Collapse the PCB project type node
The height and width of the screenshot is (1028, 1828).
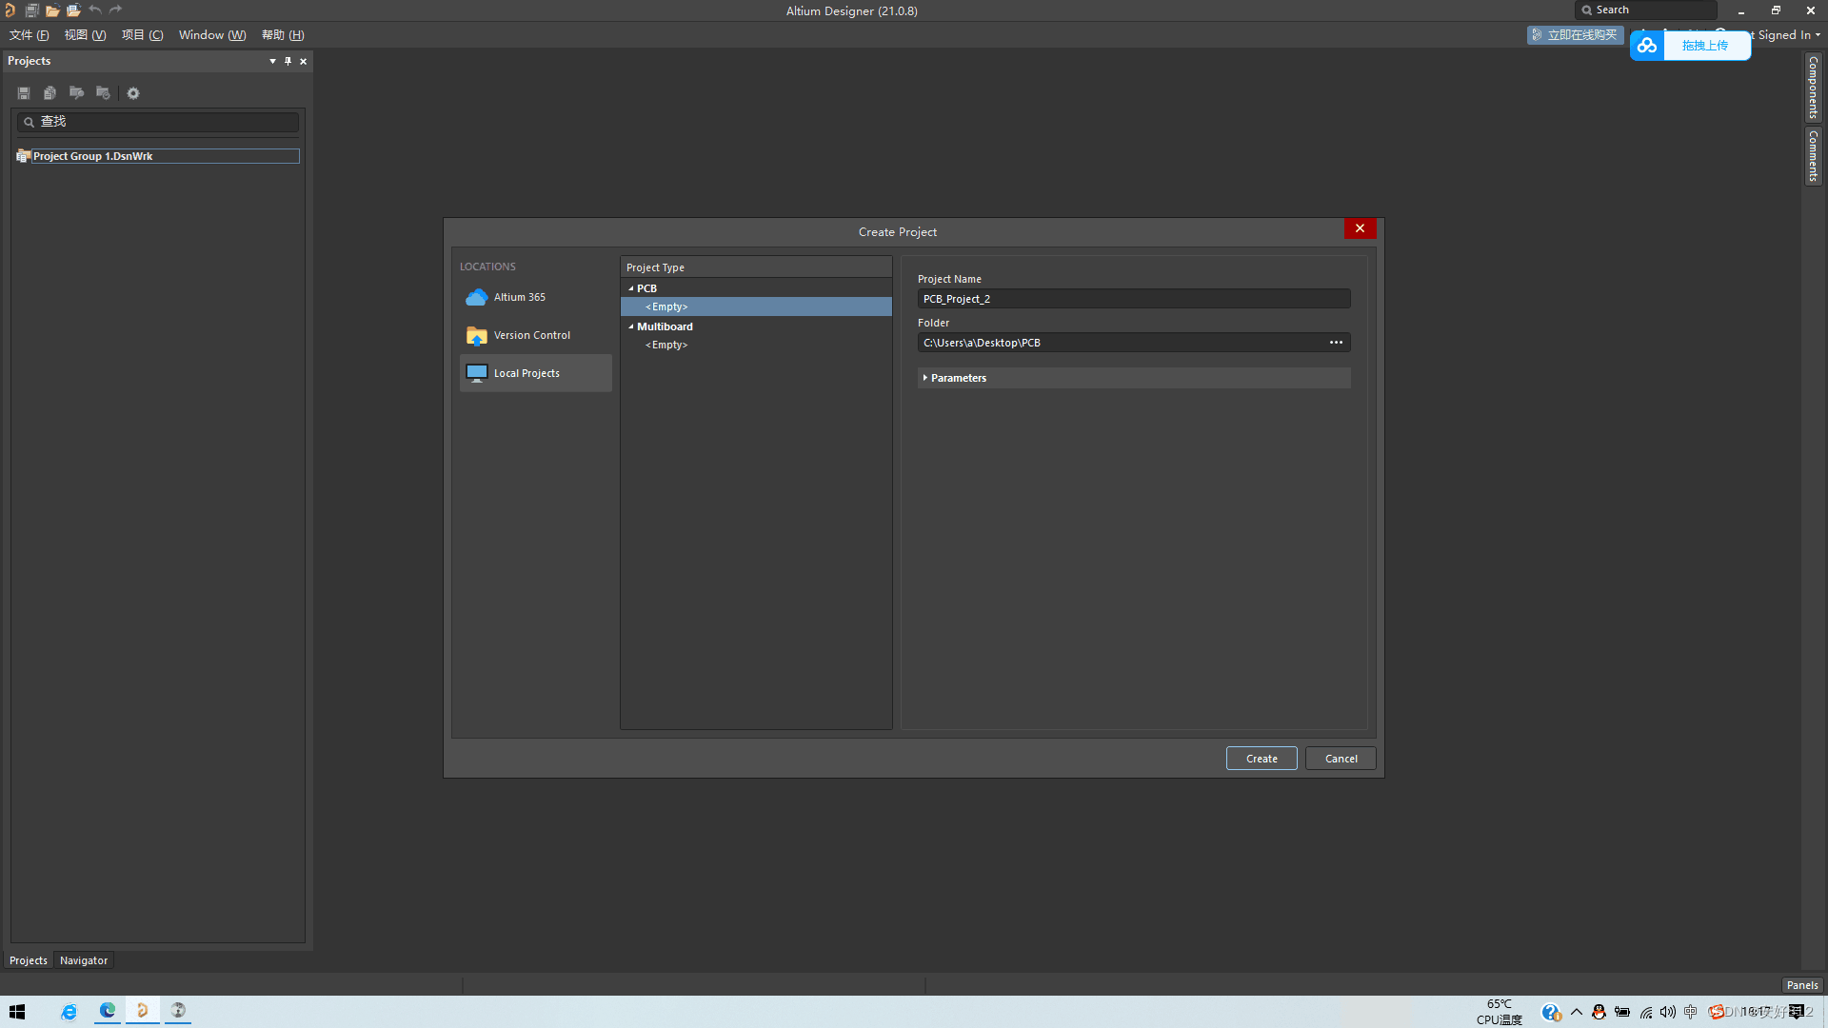pyautogui.click(x=630, y=288)
